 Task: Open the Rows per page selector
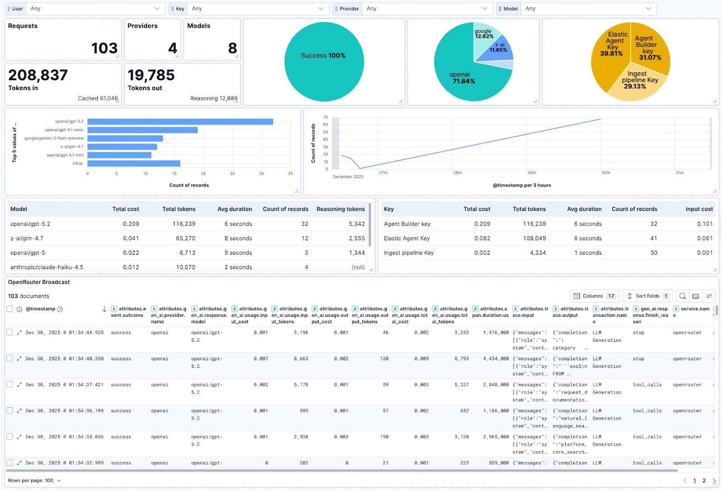tap(34, 481)
